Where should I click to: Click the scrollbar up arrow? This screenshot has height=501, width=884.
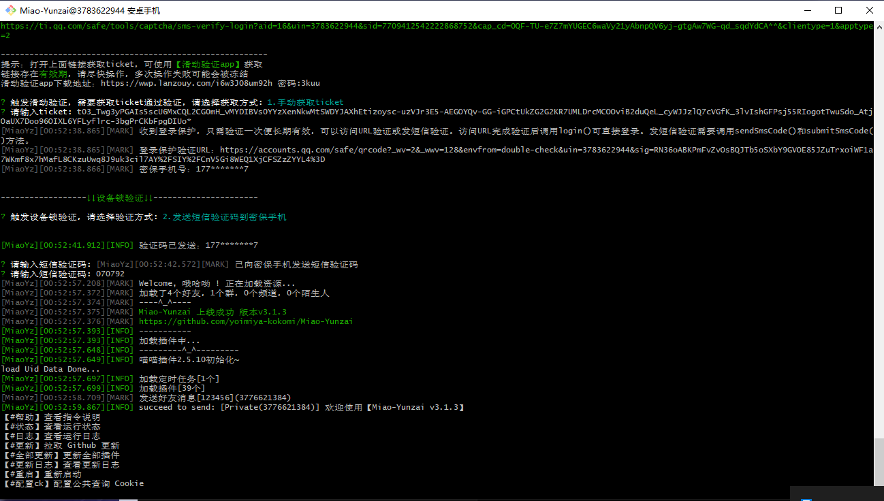point(879,26)
